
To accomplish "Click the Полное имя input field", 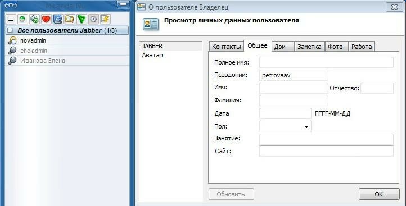I will [x=326, y=62].
